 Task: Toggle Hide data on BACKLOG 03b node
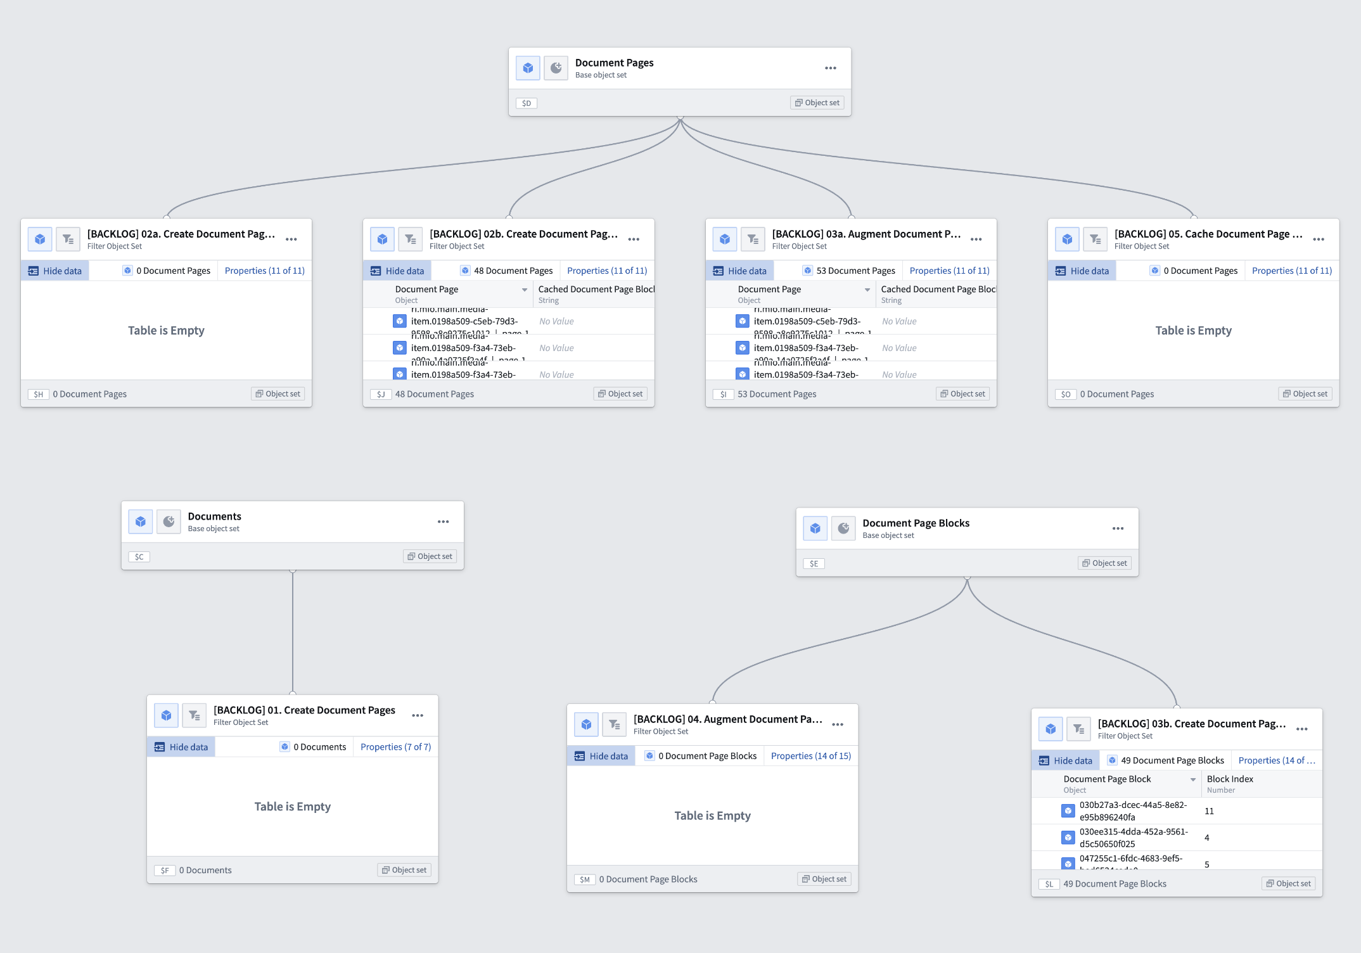coord(1066,760)
